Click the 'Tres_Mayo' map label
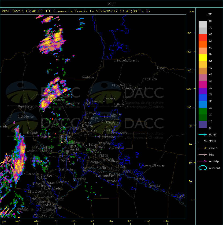Viewport: 223px width, 225px height. coord(88,113)
